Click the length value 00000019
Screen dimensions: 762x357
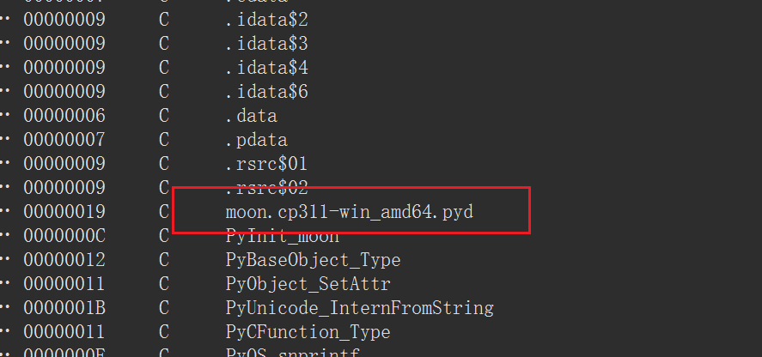tap(64, 211)
